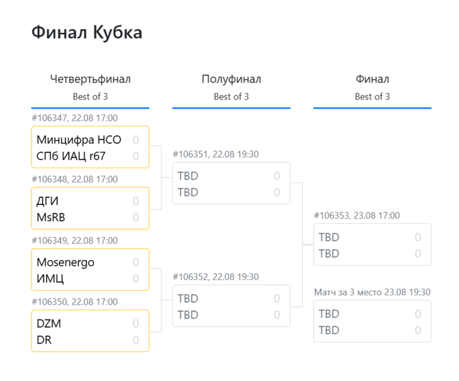
Task: Open semifinal match #106352 card
Action: click(x=231, y=306)
